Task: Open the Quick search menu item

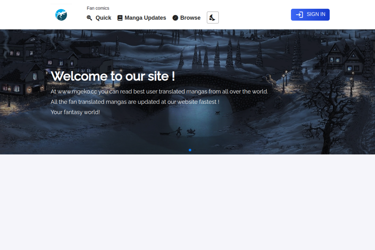Action: pyautogui.click(x=103, y=18)
